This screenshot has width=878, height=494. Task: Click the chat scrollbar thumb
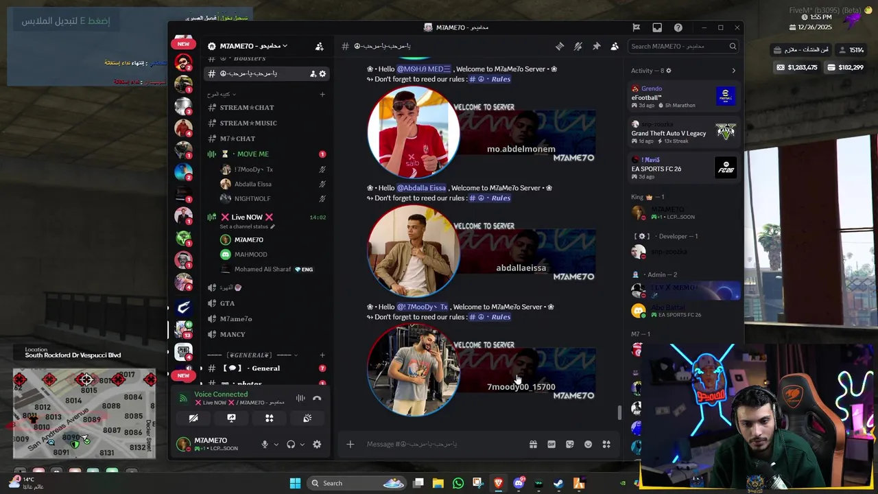click(620, 412)
